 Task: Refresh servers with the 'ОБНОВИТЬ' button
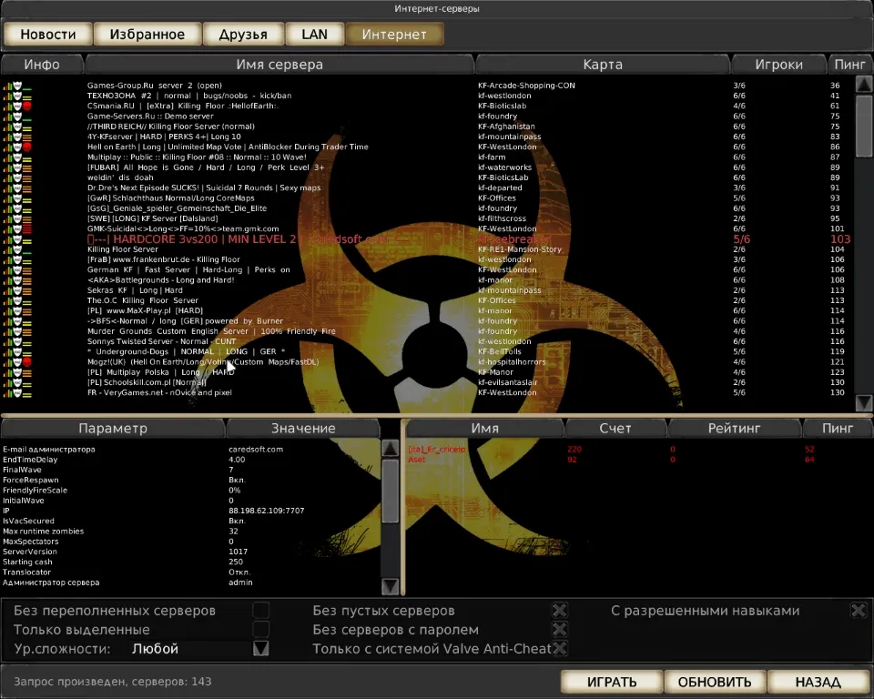[715, 682]
